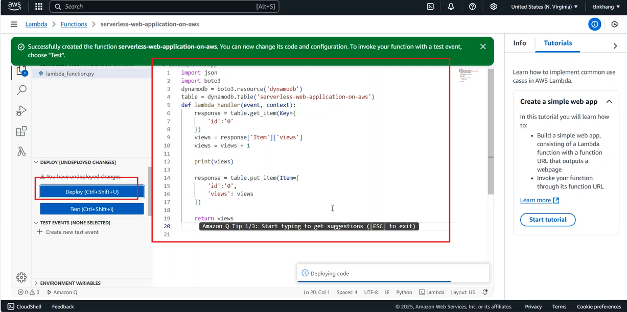Open the notifications bell in the top bar
This screenshot has width=627, height=312.
(x=451, y=7)
